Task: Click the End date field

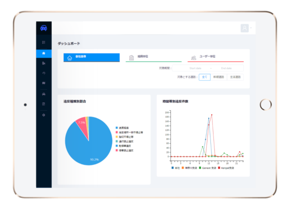Action: click(226, 68)
